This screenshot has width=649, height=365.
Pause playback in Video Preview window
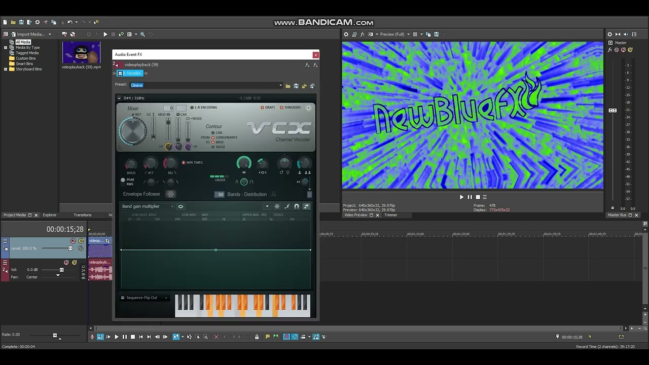(470, 197)
